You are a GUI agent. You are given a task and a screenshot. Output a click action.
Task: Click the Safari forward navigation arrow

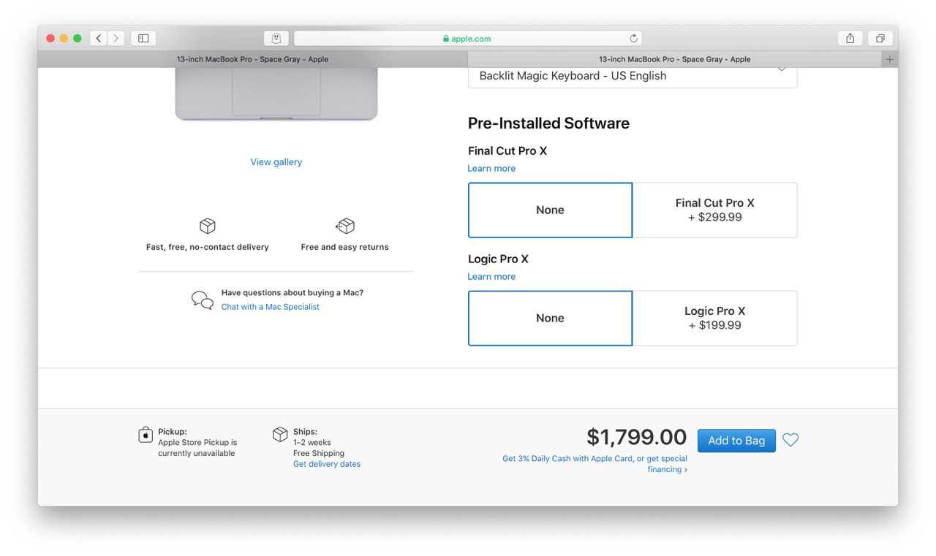pyautogui.click(x=116, y=38)
